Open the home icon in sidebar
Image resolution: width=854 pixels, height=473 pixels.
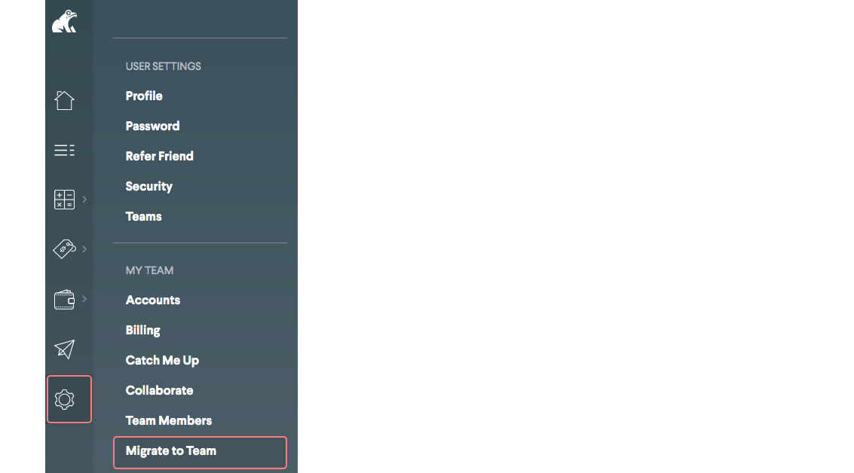[64, 100]
